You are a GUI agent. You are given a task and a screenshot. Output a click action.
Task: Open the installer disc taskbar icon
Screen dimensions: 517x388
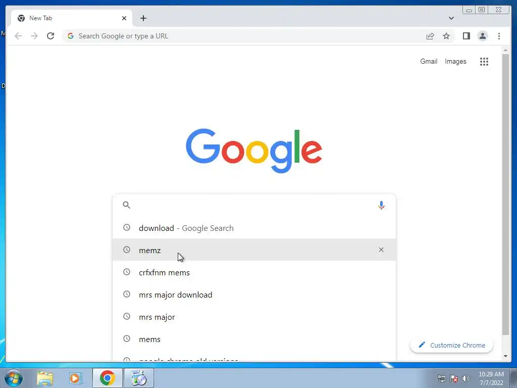pos(139,378)
